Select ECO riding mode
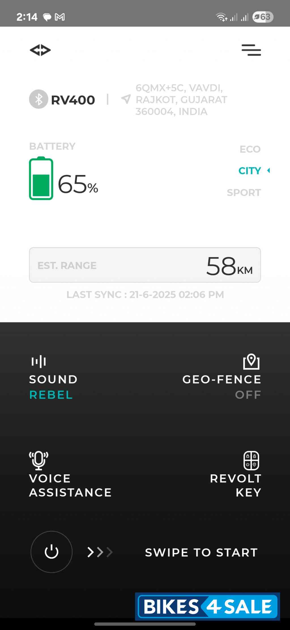The width and height of the screenshot is (290, 630). (250, 149)
